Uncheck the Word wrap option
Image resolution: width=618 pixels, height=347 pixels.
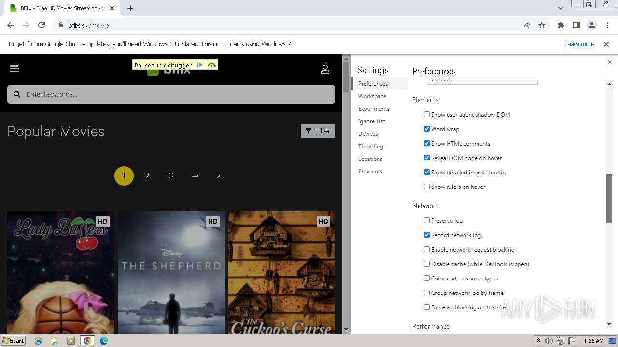(427, 129)
